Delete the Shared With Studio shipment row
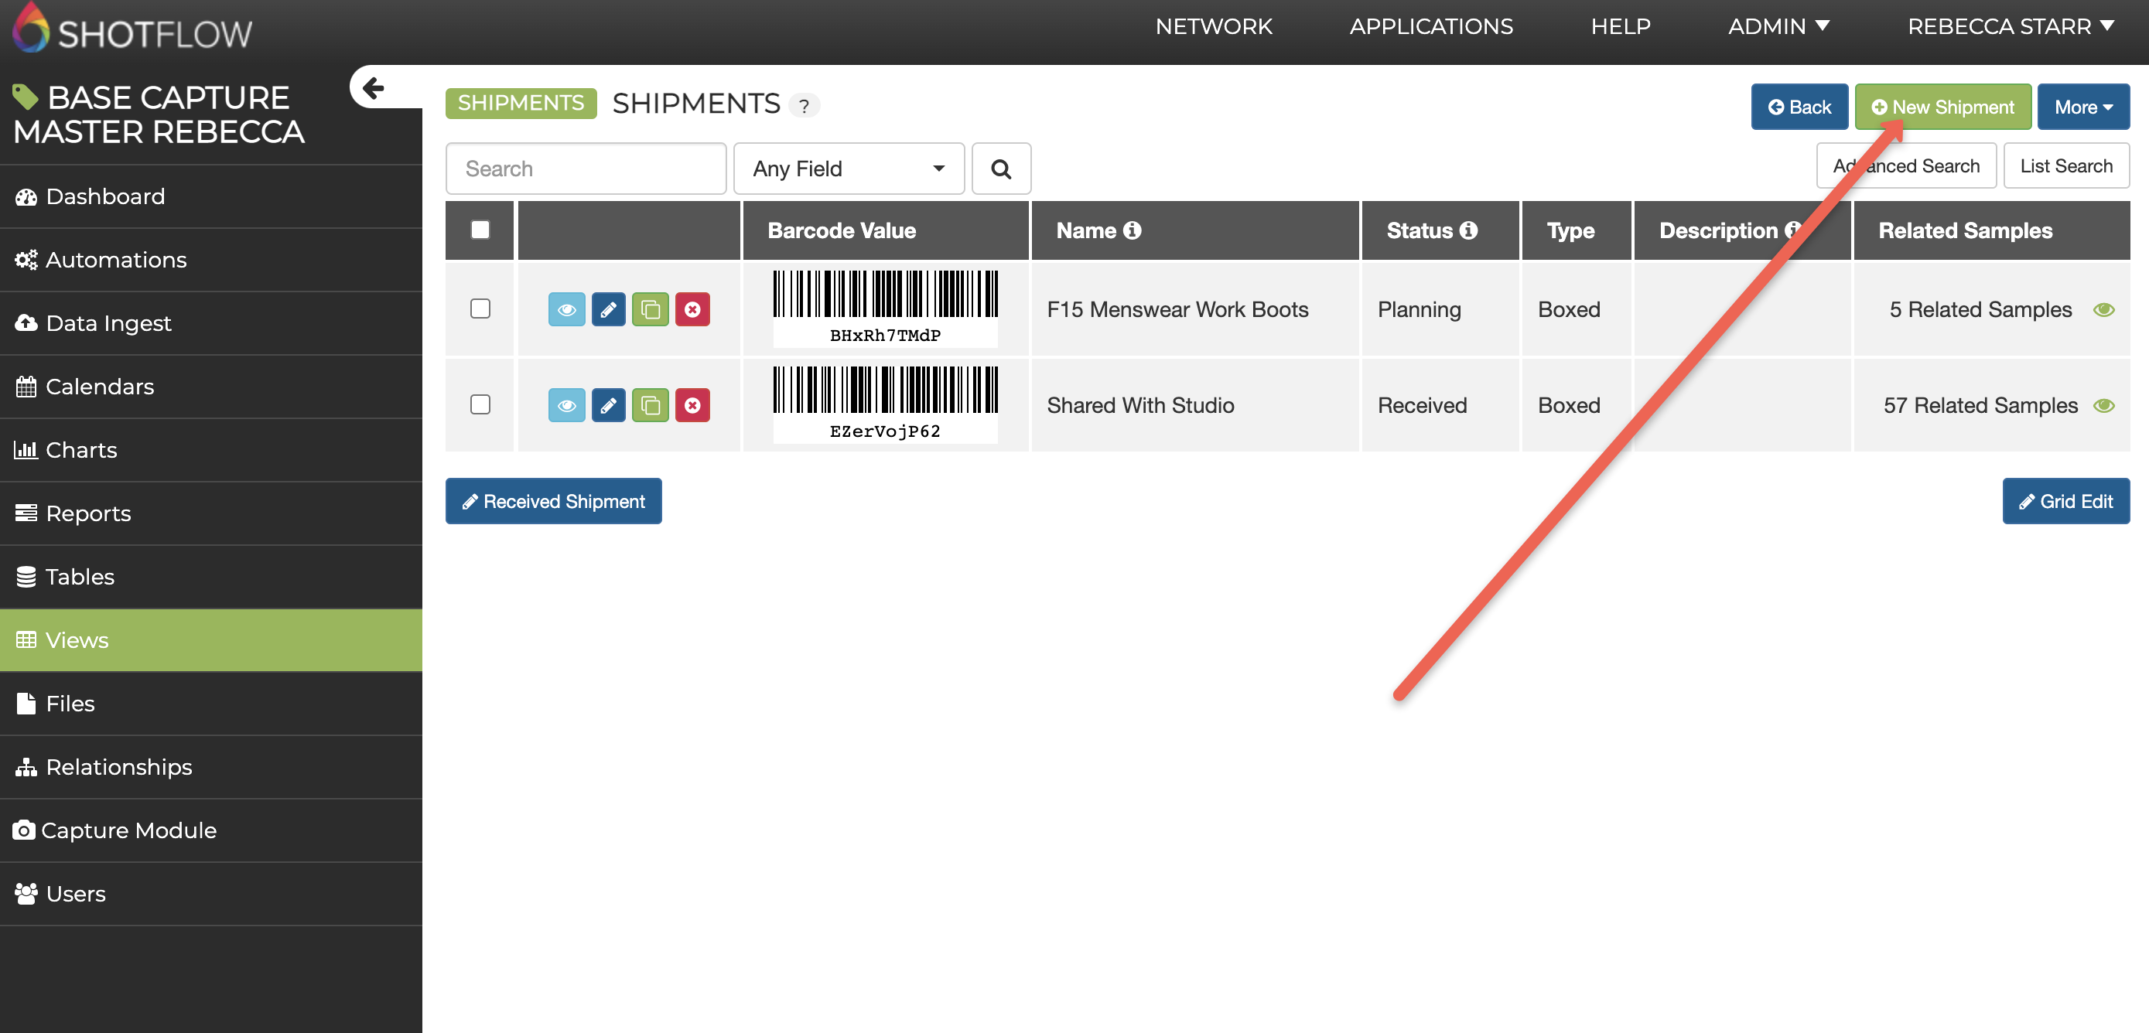2149x1033 pixels. pos(692,405)
